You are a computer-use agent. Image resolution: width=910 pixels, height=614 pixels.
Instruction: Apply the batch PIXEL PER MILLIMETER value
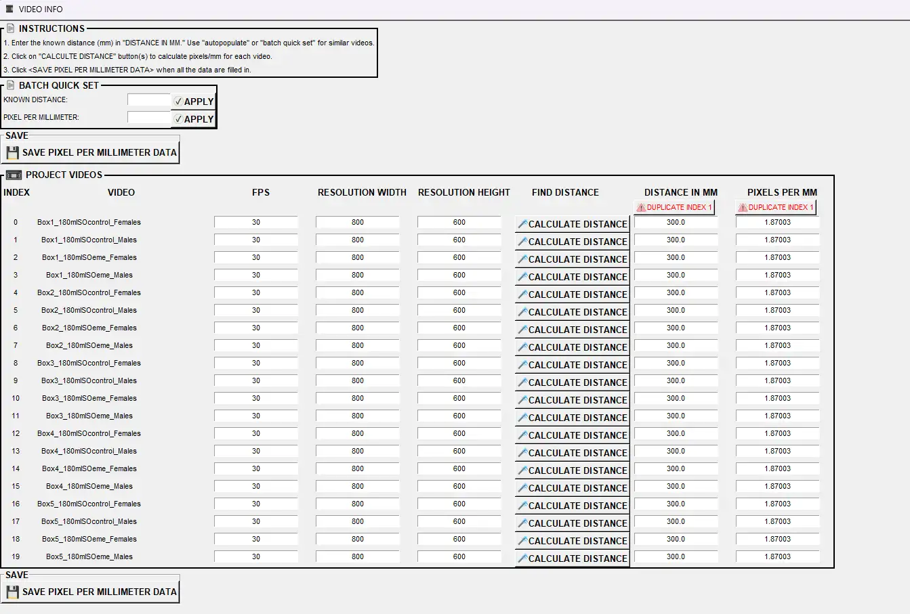tap(194, 119)
